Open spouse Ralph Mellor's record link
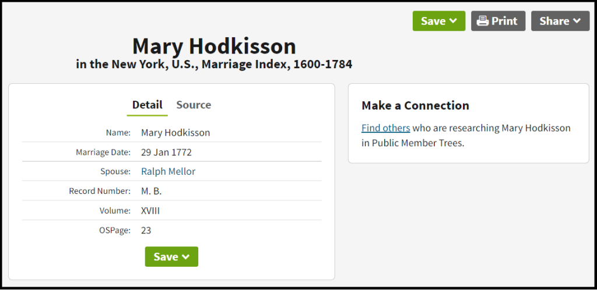Viewport: 597px width, 290px height. tap(168, 171)
